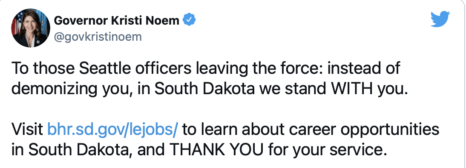The height and width of the screenshot is (168, 466).
Task: Click the Twitter bird logo
Action: click(440, 19)
